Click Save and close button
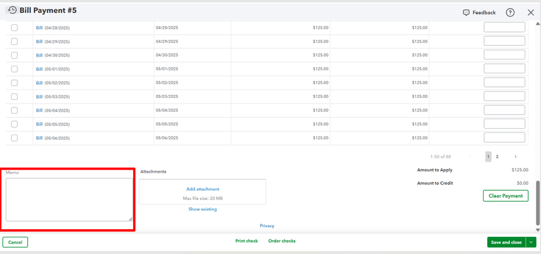This screenshot has height=254, width=541. coord(506,242)
